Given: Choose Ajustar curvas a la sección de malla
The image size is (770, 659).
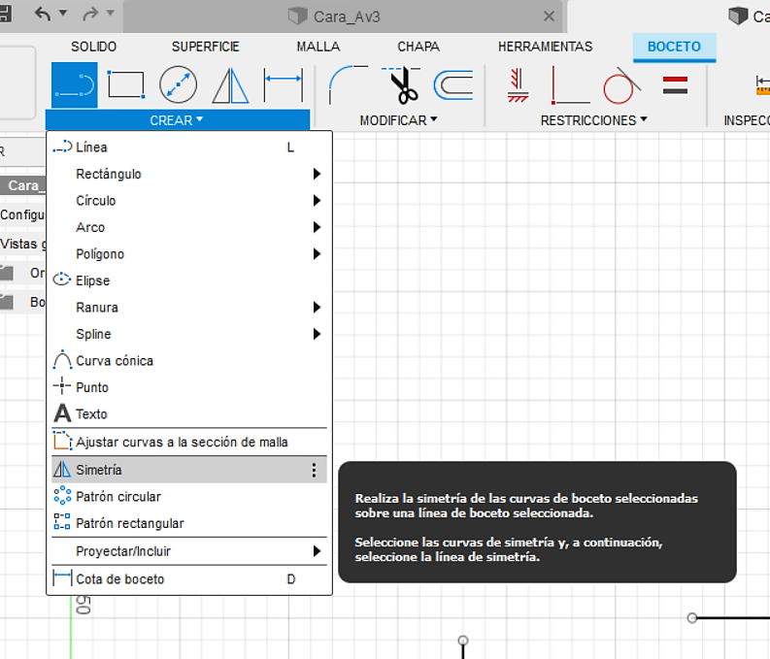Looking at the screenshot, I should 189,443.
